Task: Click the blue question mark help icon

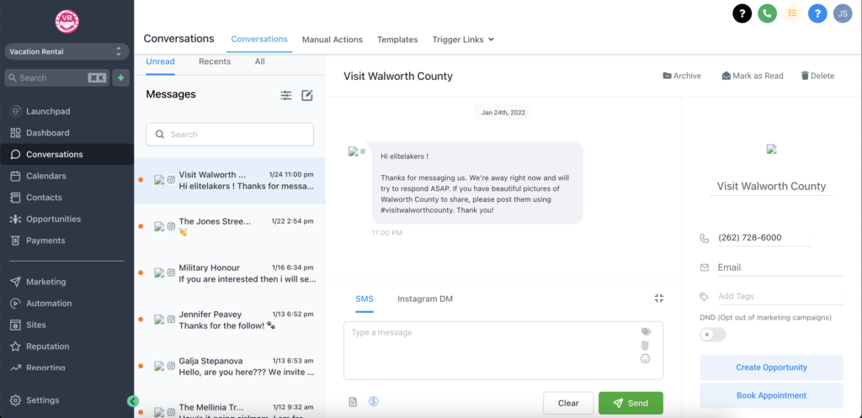Action: click(817, 13)
